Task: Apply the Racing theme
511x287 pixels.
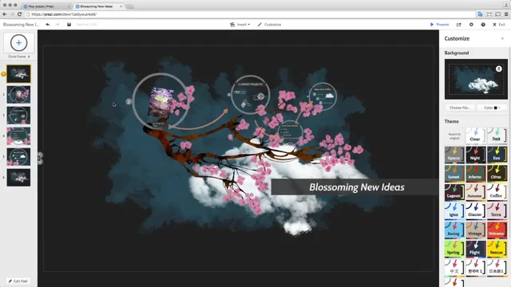Action: 454,230
